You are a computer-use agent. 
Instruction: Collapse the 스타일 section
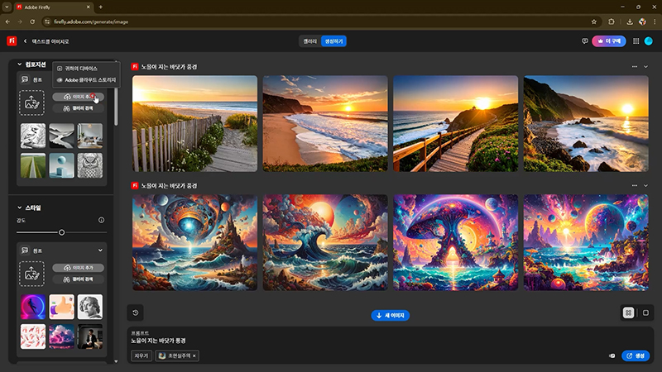19,207
